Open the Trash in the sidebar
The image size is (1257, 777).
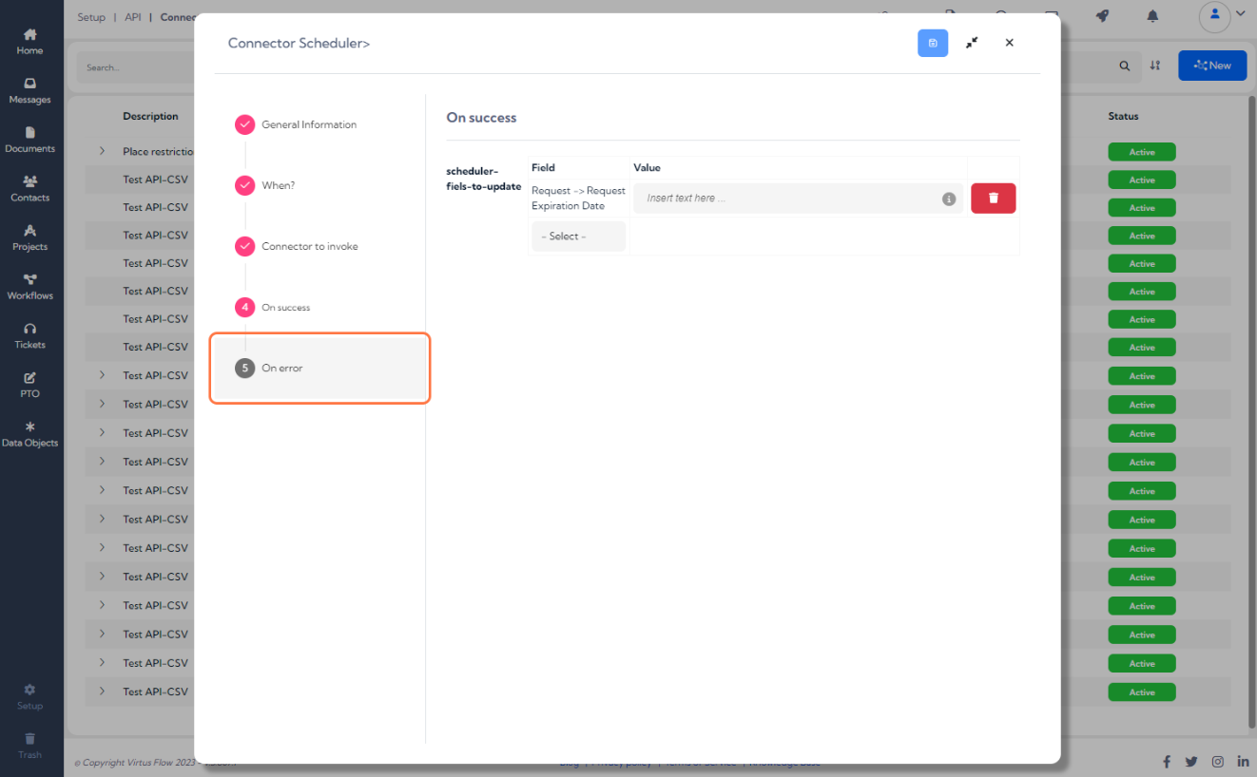point(29,747)
